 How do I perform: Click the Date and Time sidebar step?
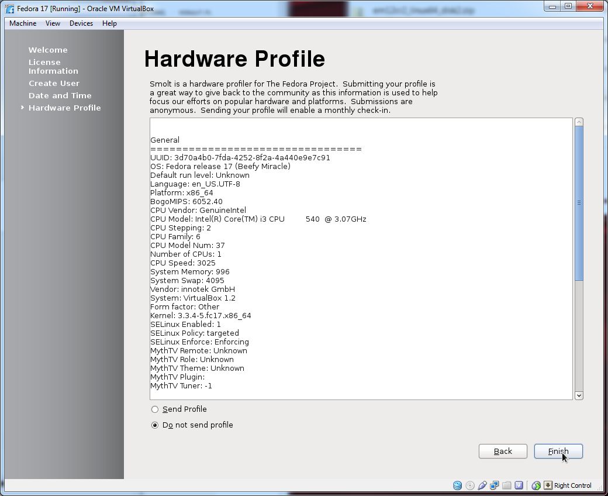pyautogui.click(x=60, y=95)
